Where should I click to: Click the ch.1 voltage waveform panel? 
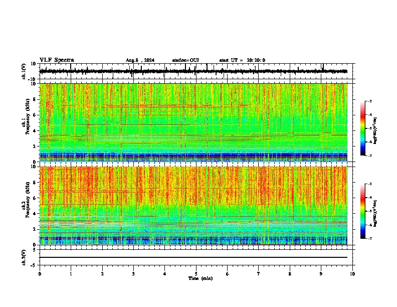pos(196,71)
